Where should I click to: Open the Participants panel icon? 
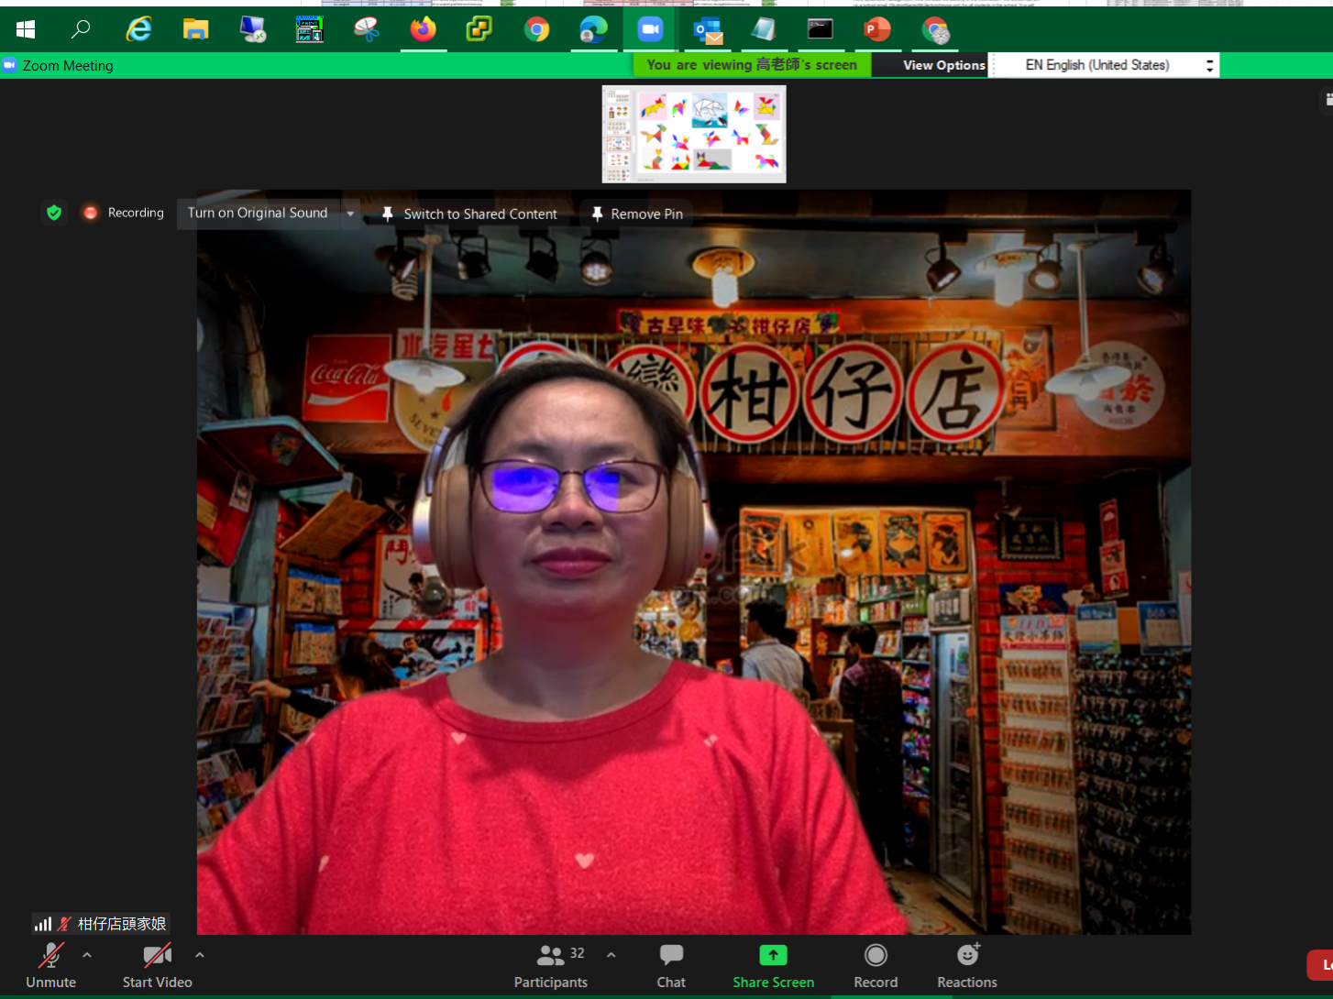(x=550, y=956)
